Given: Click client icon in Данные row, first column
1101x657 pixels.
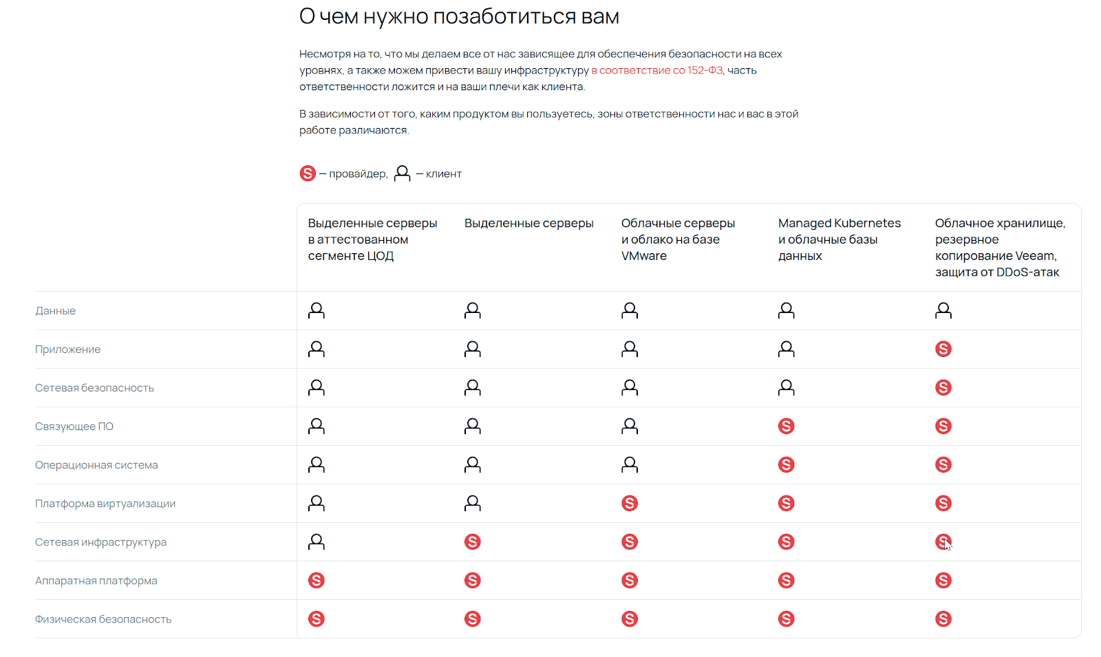Looking at the screenshot, I should pyautogui.click(x=317, y=311).
